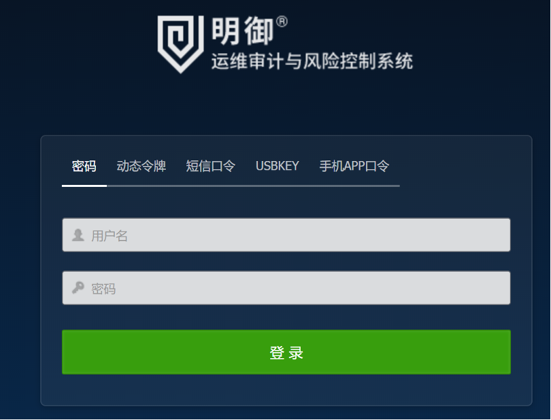Click the user silhouette icon in username field
Image resolution: width=551 pixels, height=420 pixels.
(78, 235)
